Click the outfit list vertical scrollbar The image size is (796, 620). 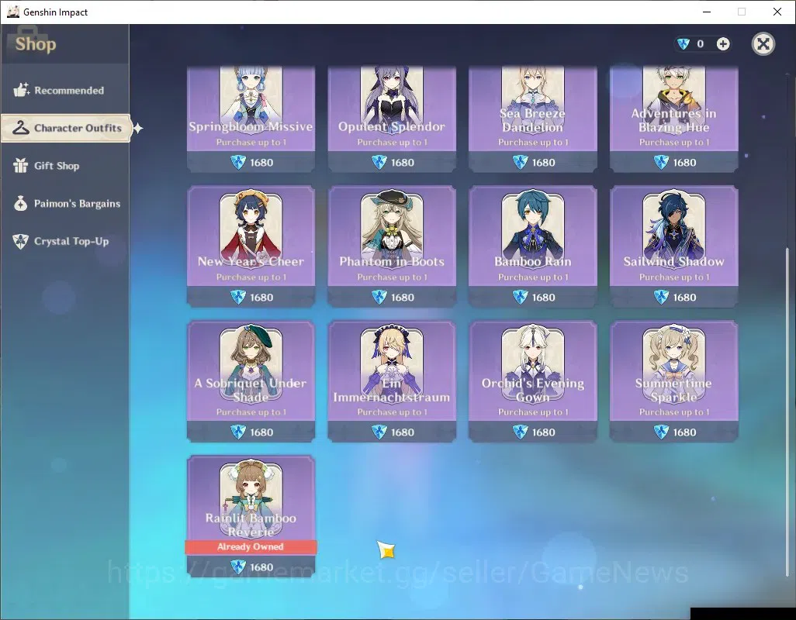pos(787,412)
